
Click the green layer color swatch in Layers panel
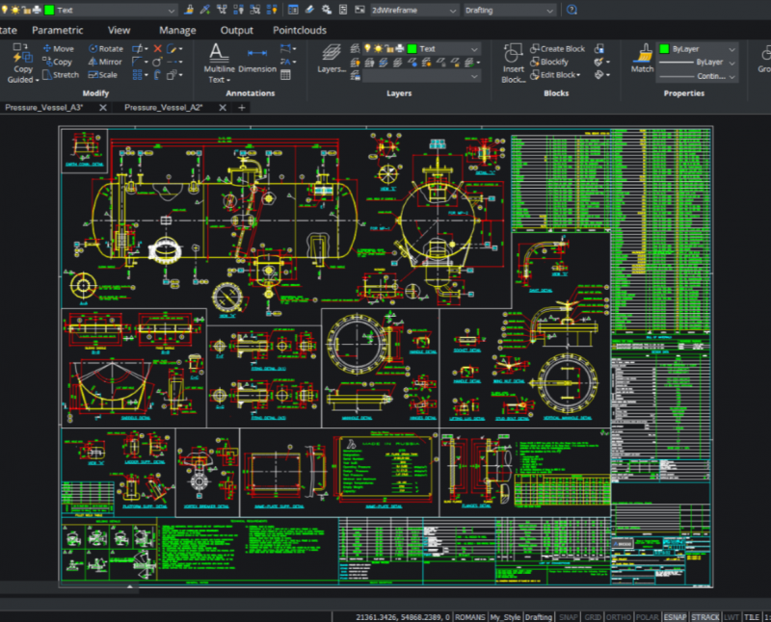[x=412, y=48]
